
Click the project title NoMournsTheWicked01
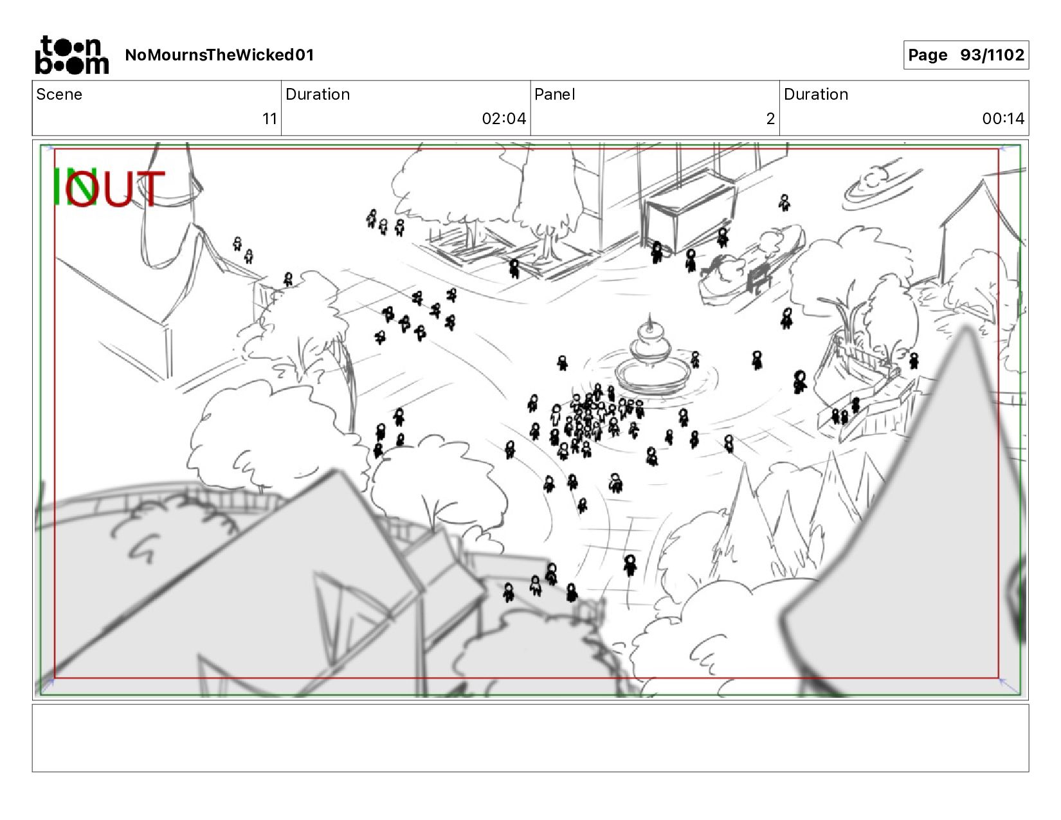pos(219,55)
